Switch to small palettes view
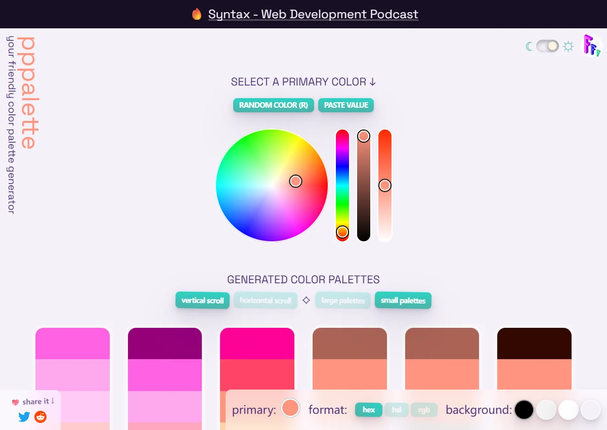 403,300
